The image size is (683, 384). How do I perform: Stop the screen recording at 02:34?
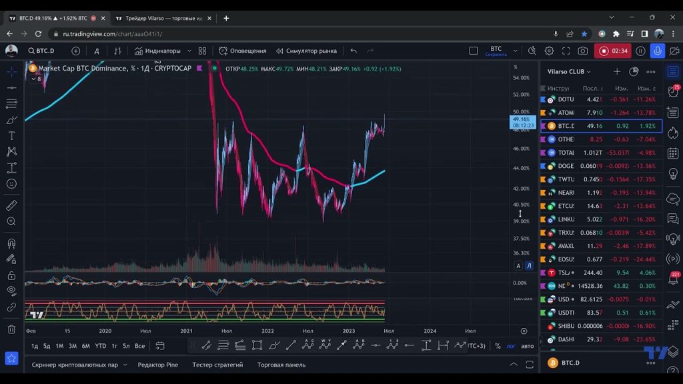click(604, 51)
